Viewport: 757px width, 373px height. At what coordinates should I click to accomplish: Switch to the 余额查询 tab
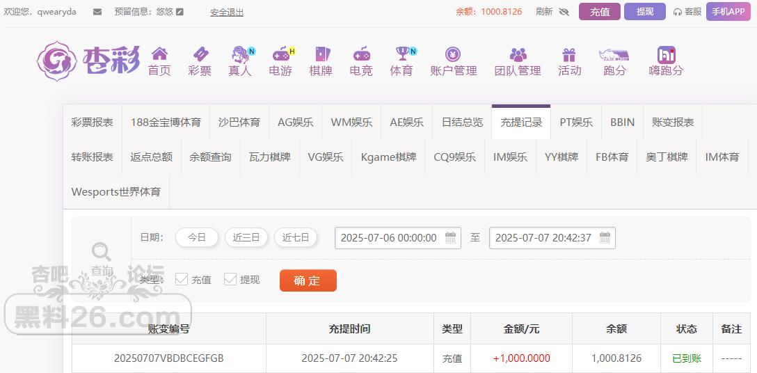coord(210,157)
